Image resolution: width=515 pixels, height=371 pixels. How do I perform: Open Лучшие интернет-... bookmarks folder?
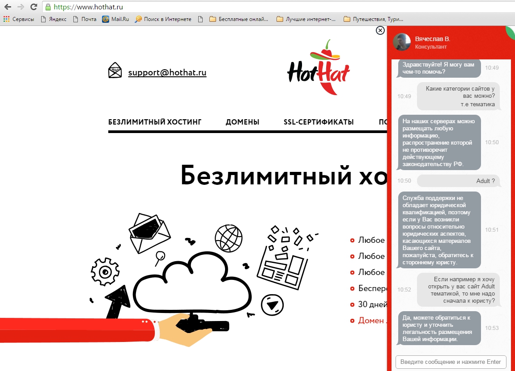pos(306,19)
